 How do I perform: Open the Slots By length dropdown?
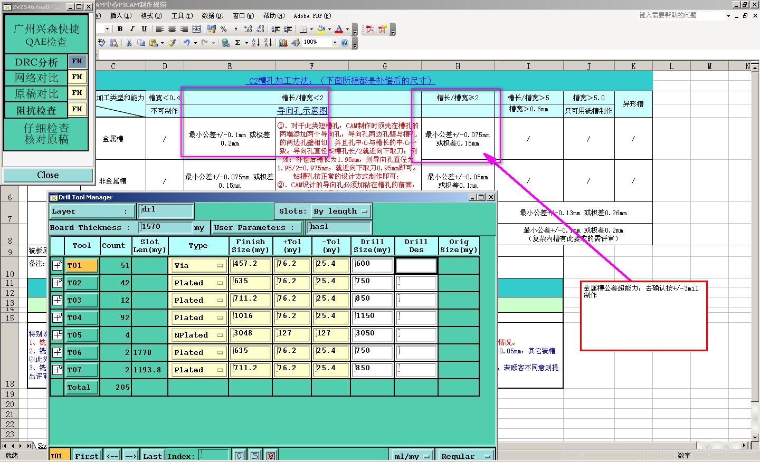pos(341,211)
